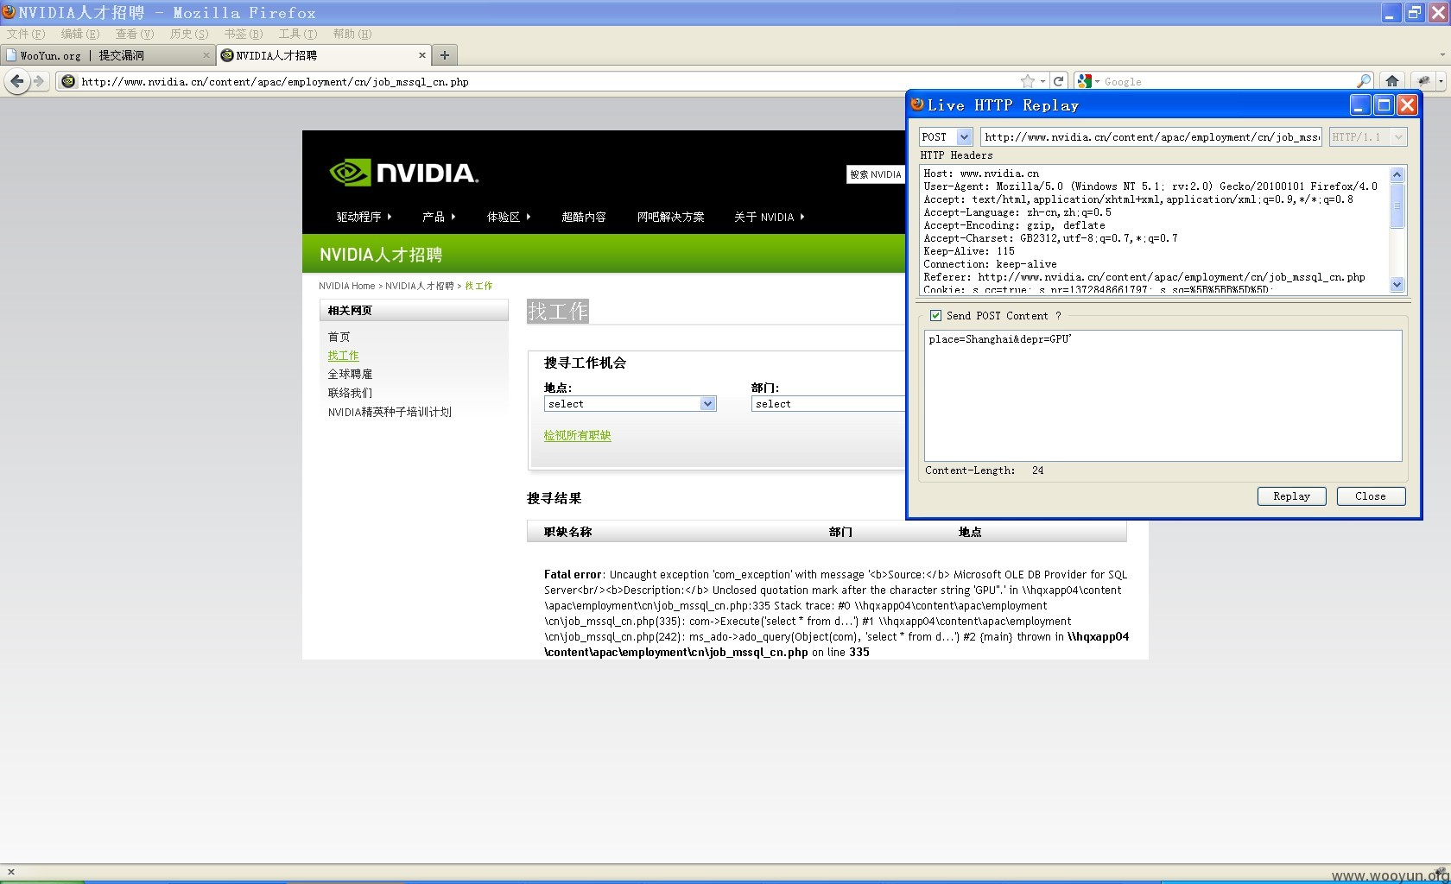Click the Google search engine icon
This screenshot has height=884, width=1451.
1085,81
